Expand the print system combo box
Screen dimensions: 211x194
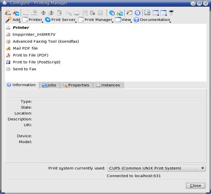(x=202, y=168)
